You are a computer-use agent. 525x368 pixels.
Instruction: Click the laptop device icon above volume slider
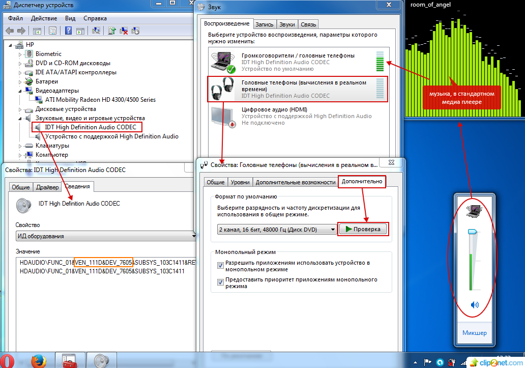coord(474,211)
